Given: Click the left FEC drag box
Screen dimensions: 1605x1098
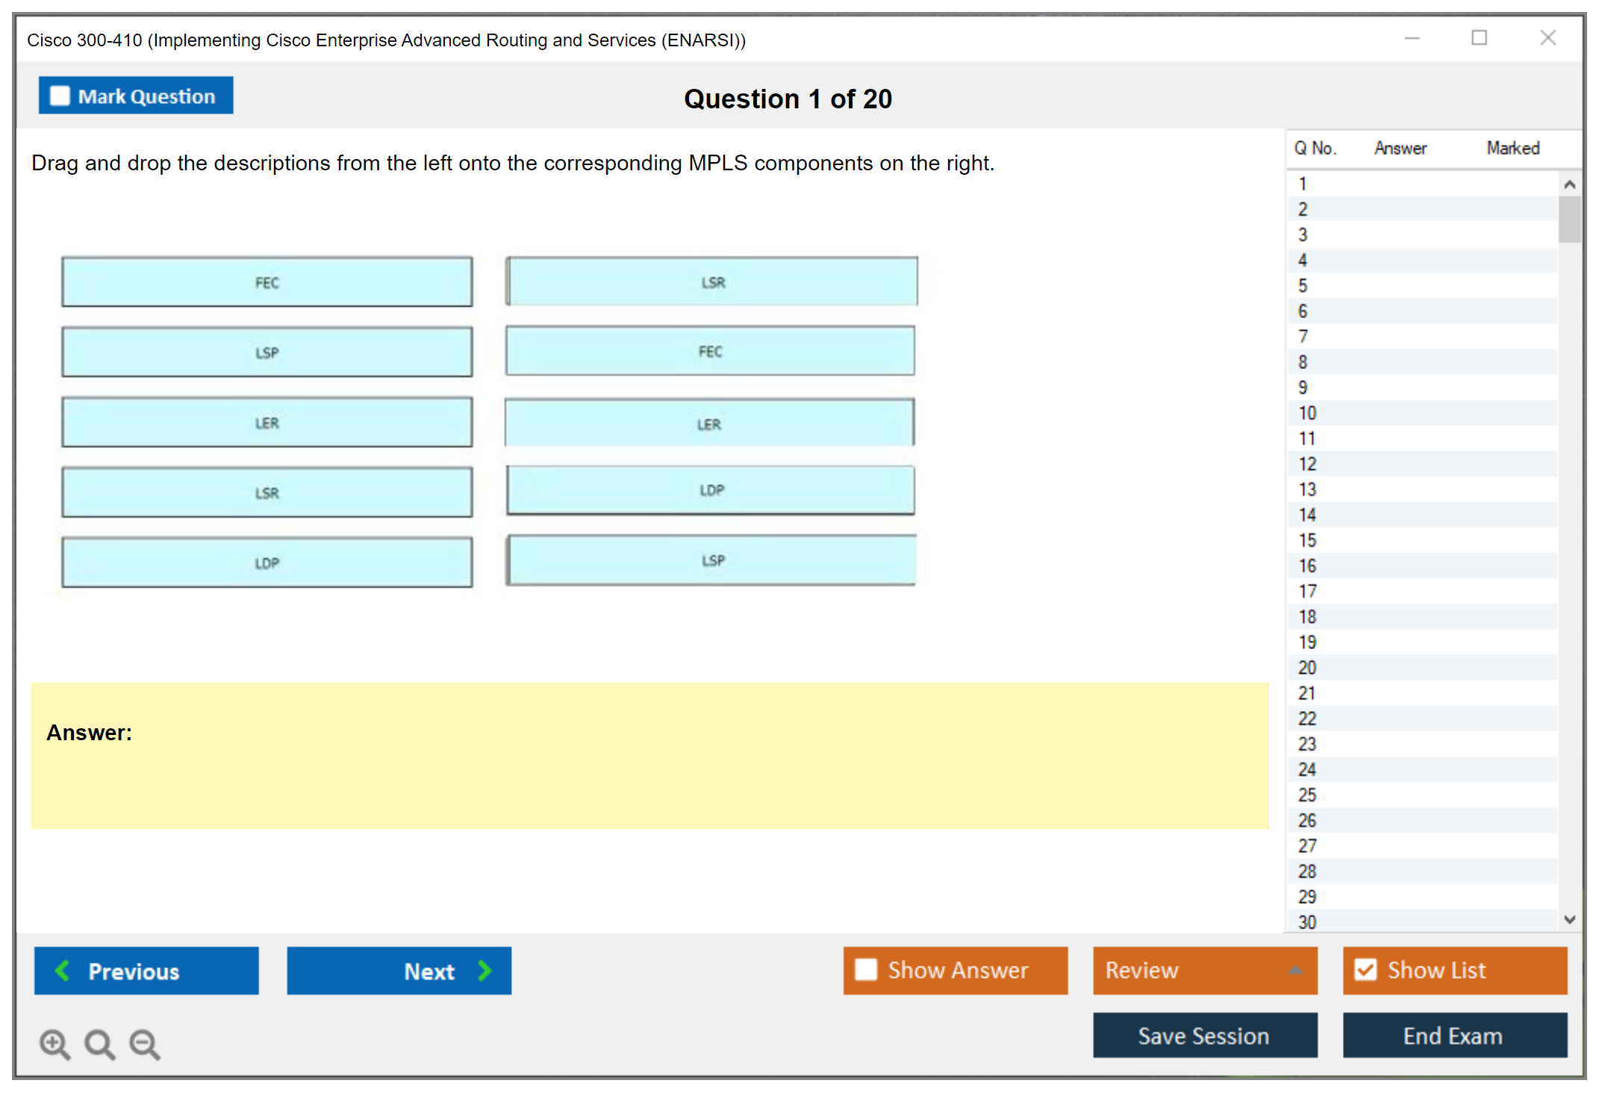Looking at the screenshot, I should point(267,282).
